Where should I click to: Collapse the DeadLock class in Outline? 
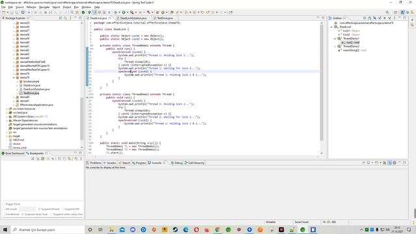point(331,27)
